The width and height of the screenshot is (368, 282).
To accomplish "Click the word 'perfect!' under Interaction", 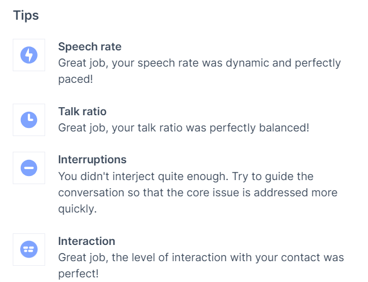I will pos(78,274).
